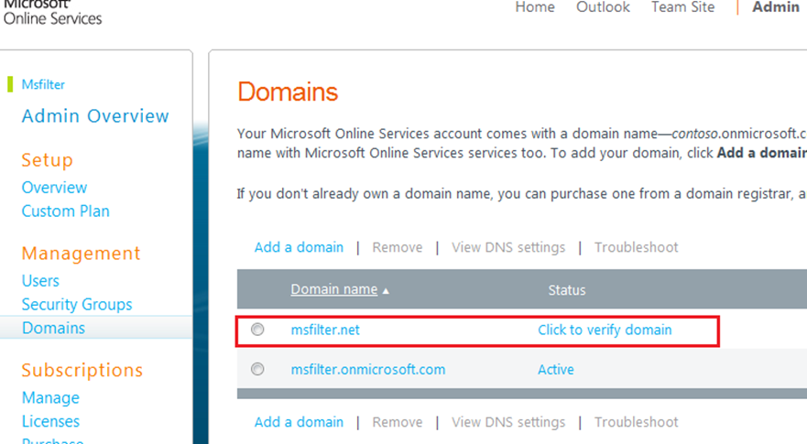
Task: Open Security Groups in sidebar
Action: pyautogui.click(x=77, y=305)
